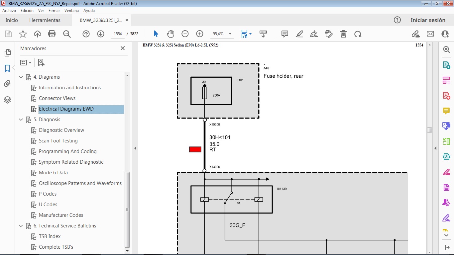Open Mode 6 Data bookmark
The image size is (454, 255).
53,173
